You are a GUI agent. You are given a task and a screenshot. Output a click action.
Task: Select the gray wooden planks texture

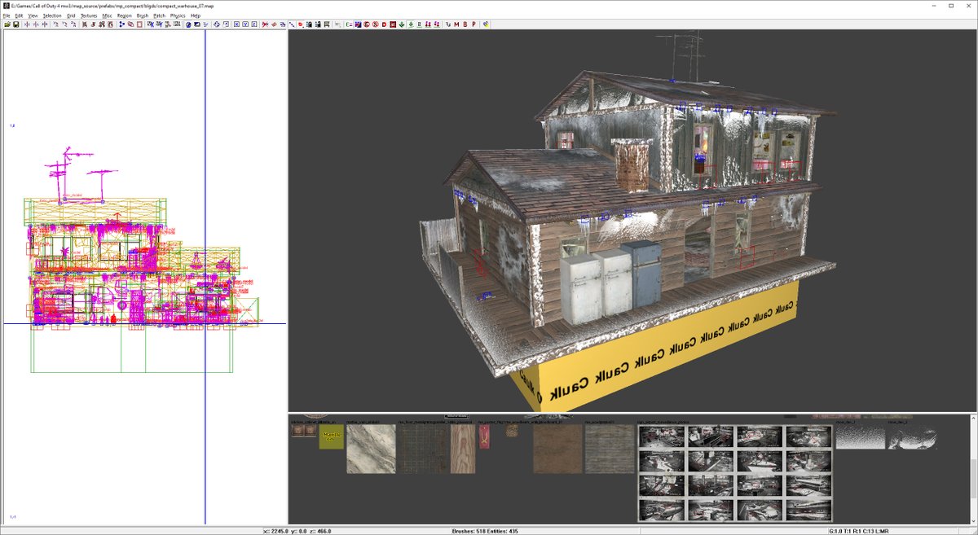(x=610, y=449)
